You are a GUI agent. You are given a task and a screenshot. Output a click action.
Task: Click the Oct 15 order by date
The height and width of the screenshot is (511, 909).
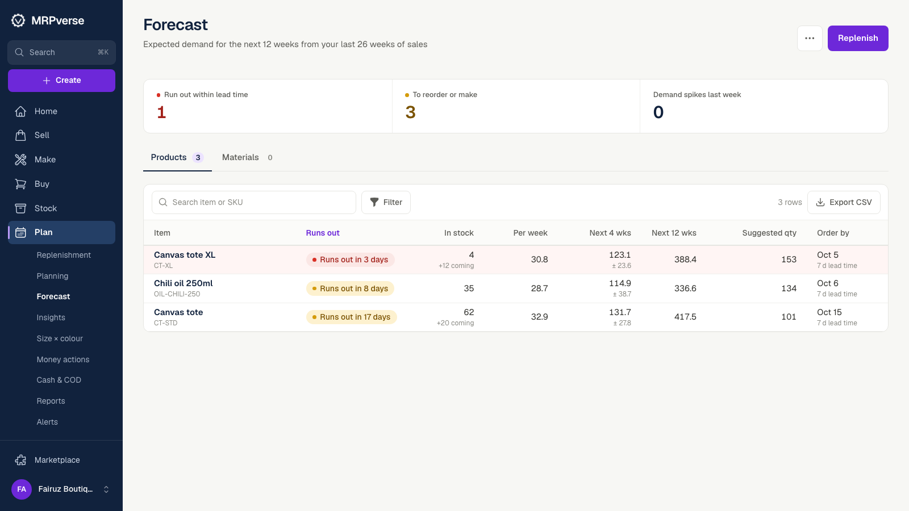click(829, 312)
